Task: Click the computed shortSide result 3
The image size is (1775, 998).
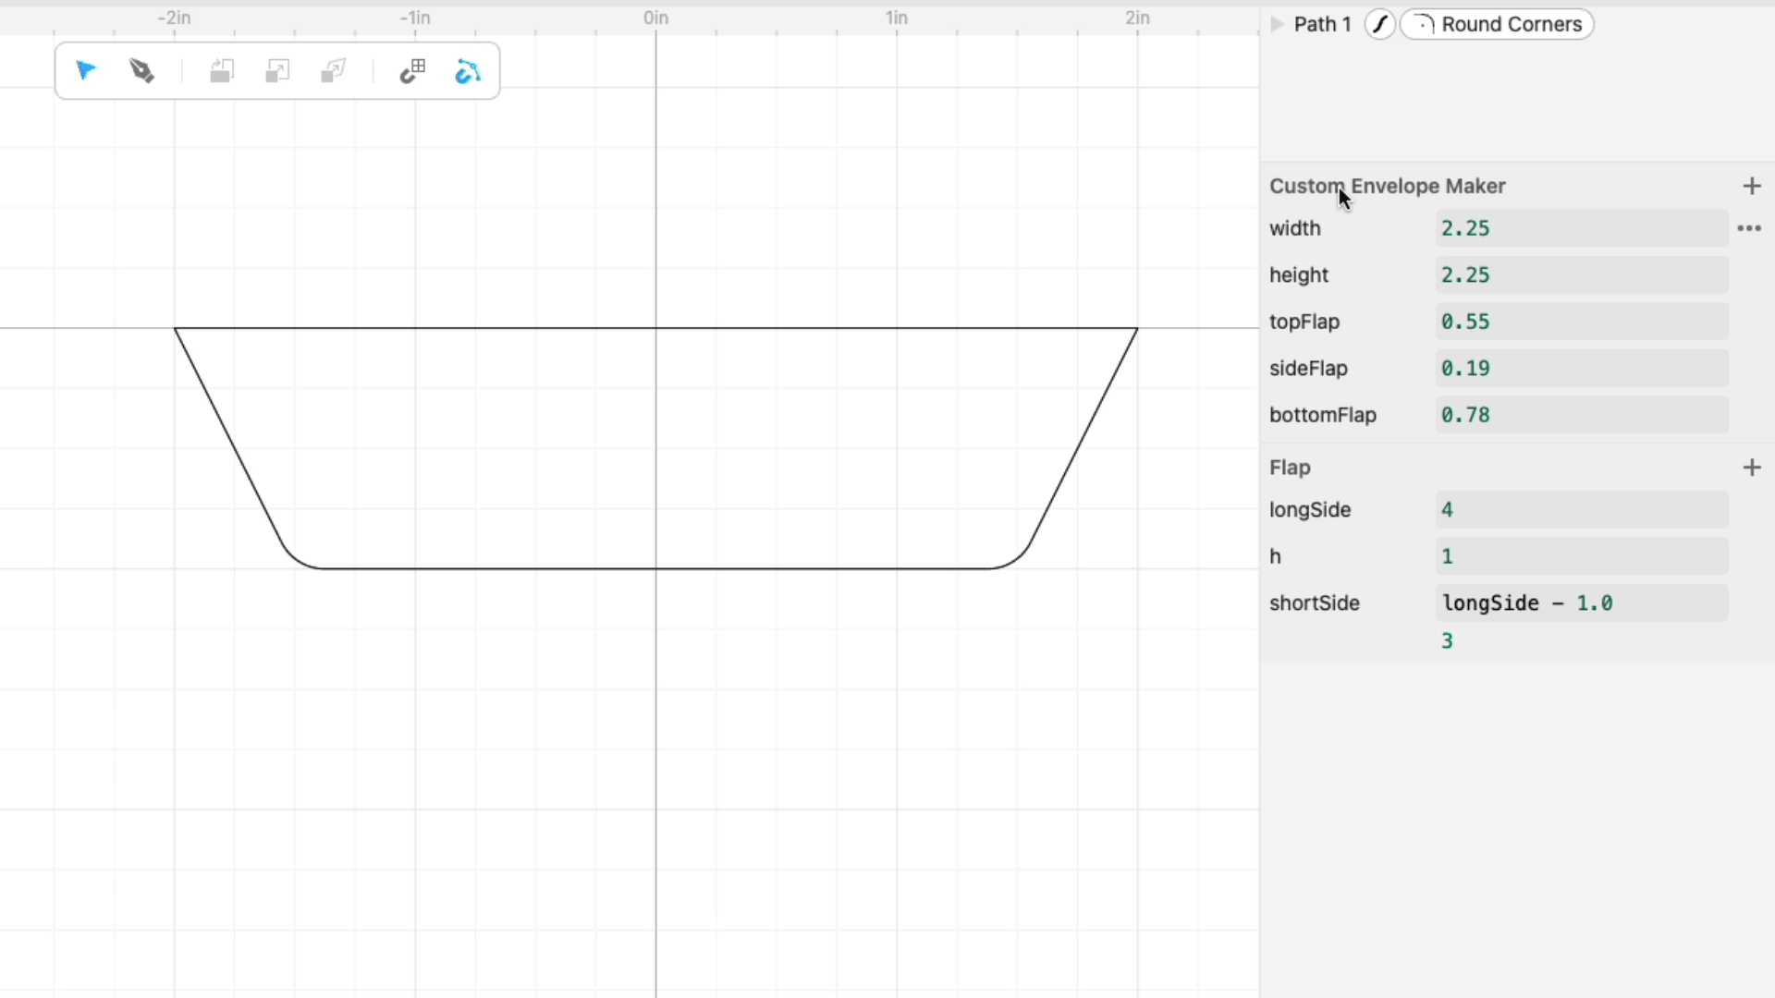Action: (x=1447, y=641)
